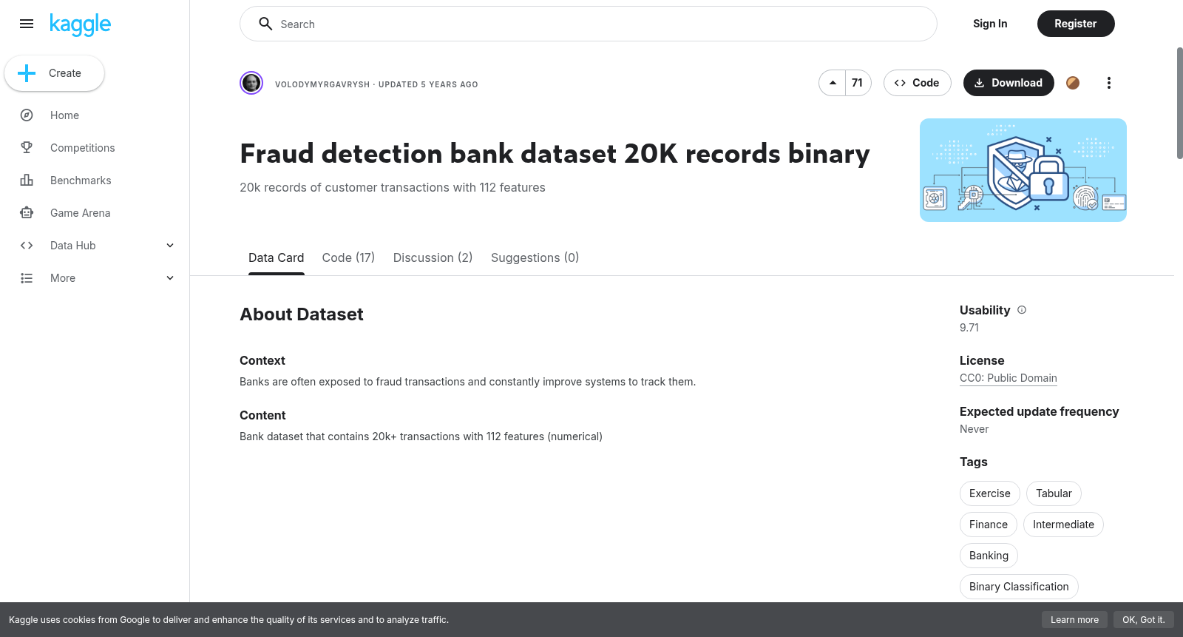This screenshot has width=1183, height=637.
Task: Click the Kaggle logo
Action: (80, 24)
